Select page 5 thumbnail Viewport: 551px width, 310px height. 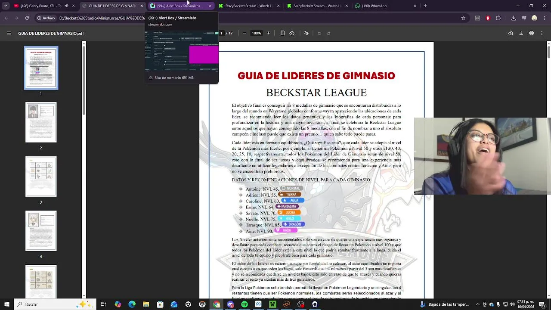pyautogui.click(x=41, y=281)
